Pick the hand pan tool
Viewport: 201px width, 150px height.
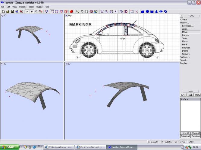coord(82,11)
